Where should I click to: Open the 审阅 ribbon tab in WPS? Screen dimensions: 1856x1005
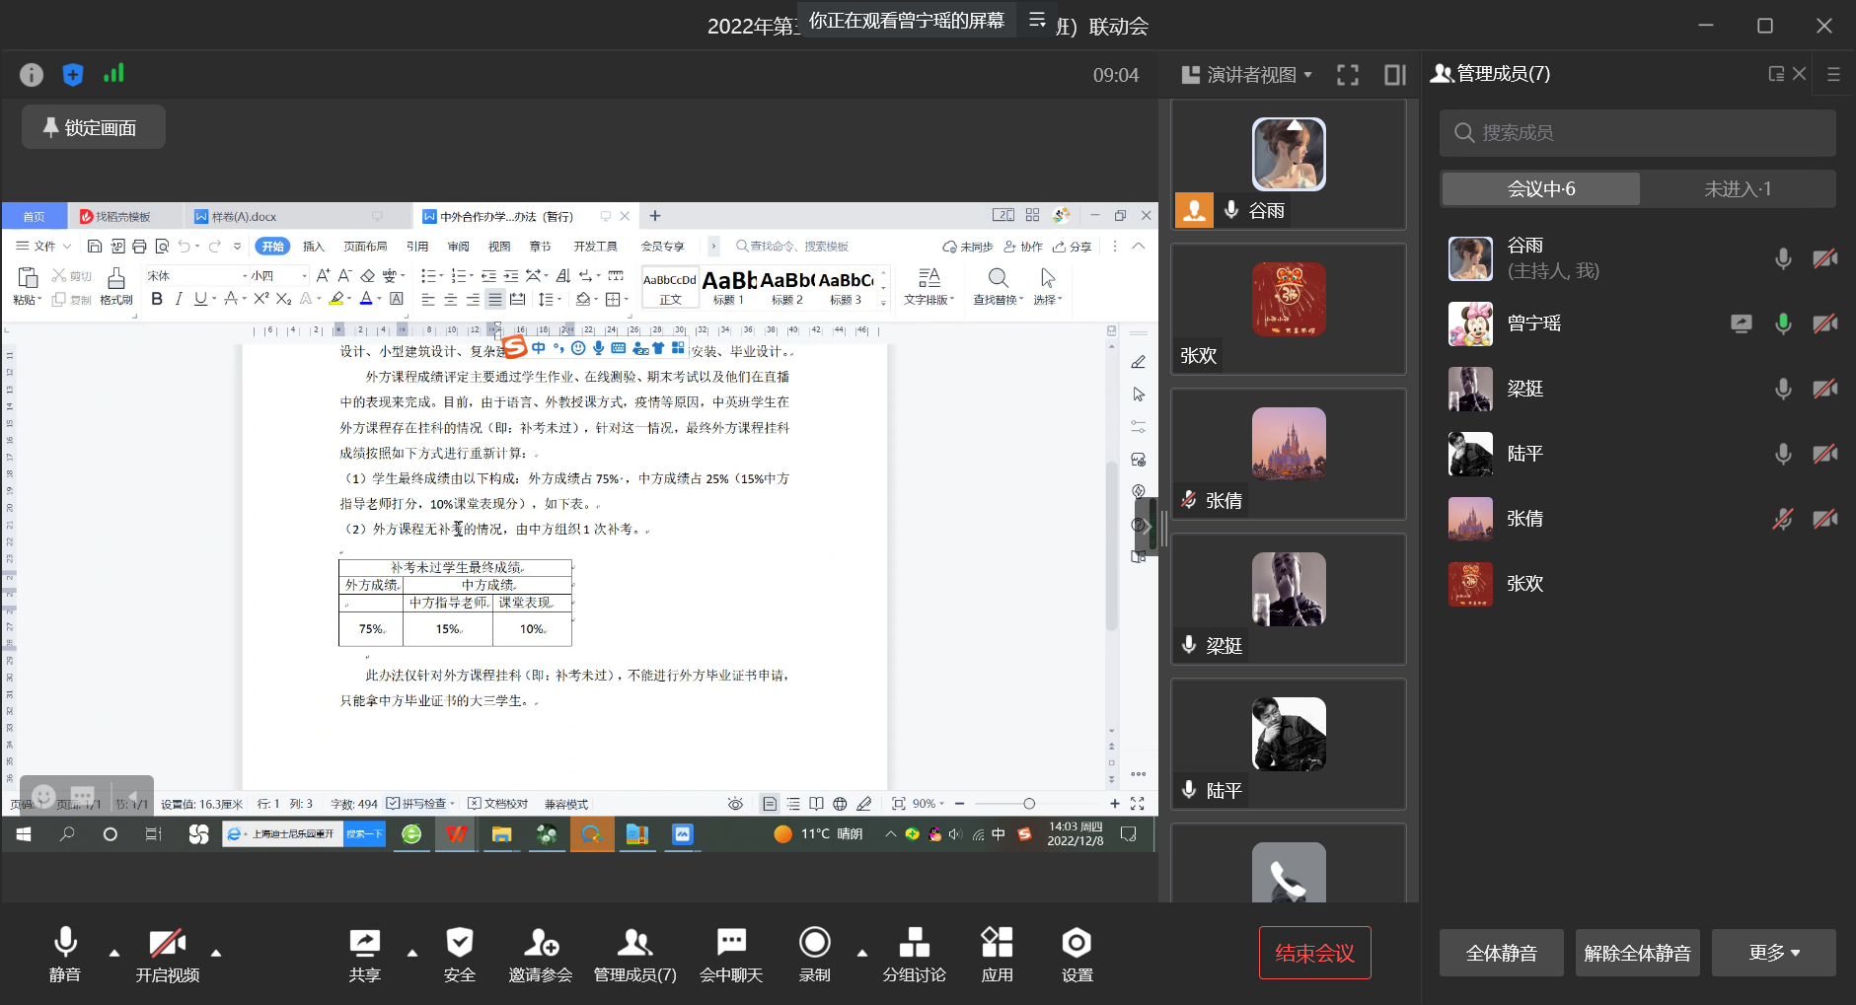coord(459,247)
